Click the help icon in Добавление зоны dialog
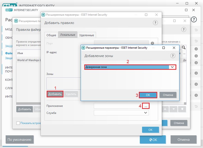 [173, 56]
